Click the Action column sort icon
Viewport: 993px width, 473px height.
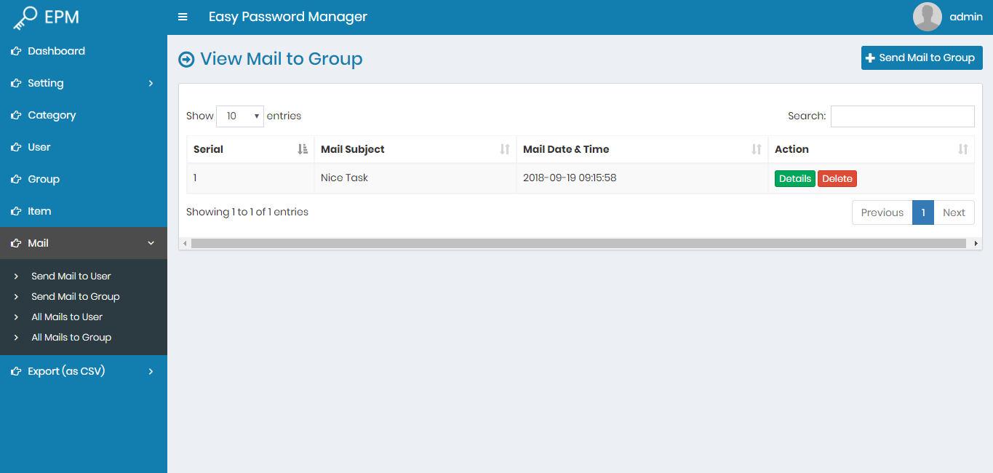pyautogui.click(x=962, y=149)
